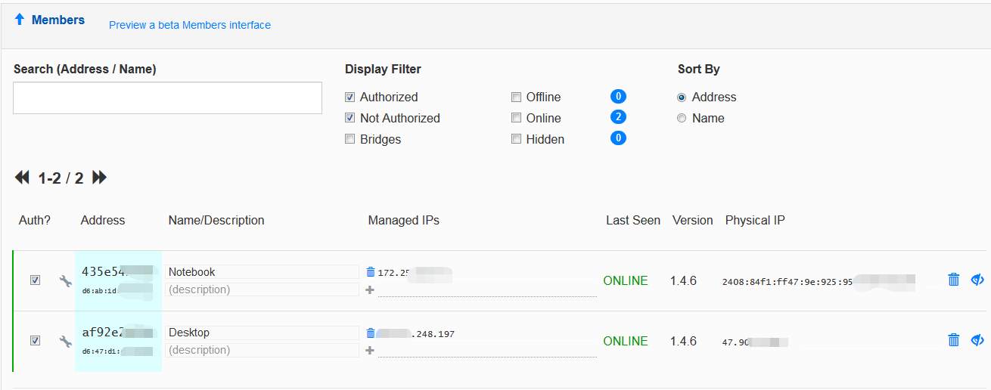
Task: Click ONLINE status of Notebook row
Action: [x=626, y=281]
